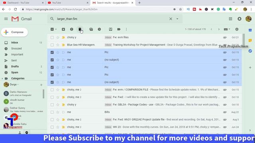255x143 pixels.
Task: Expand the side panel chevron at bottom right
Action: tap(250, 130)
